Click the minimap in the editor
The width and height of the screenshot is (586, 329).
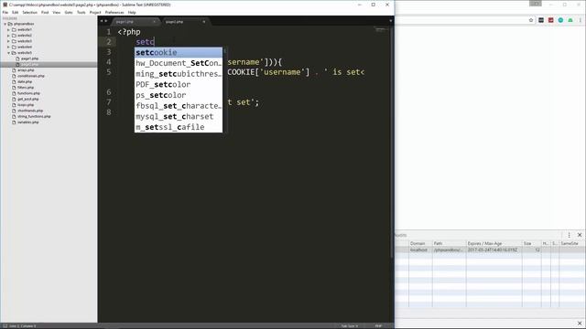tap(381, 30)
